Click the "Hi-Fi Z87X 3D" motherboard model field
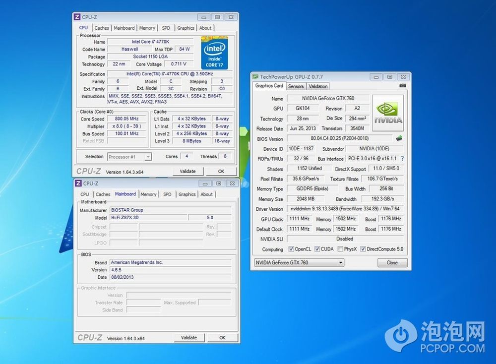Image resolution: width=496 pixels, height=364 pixels. coord(148,218)
